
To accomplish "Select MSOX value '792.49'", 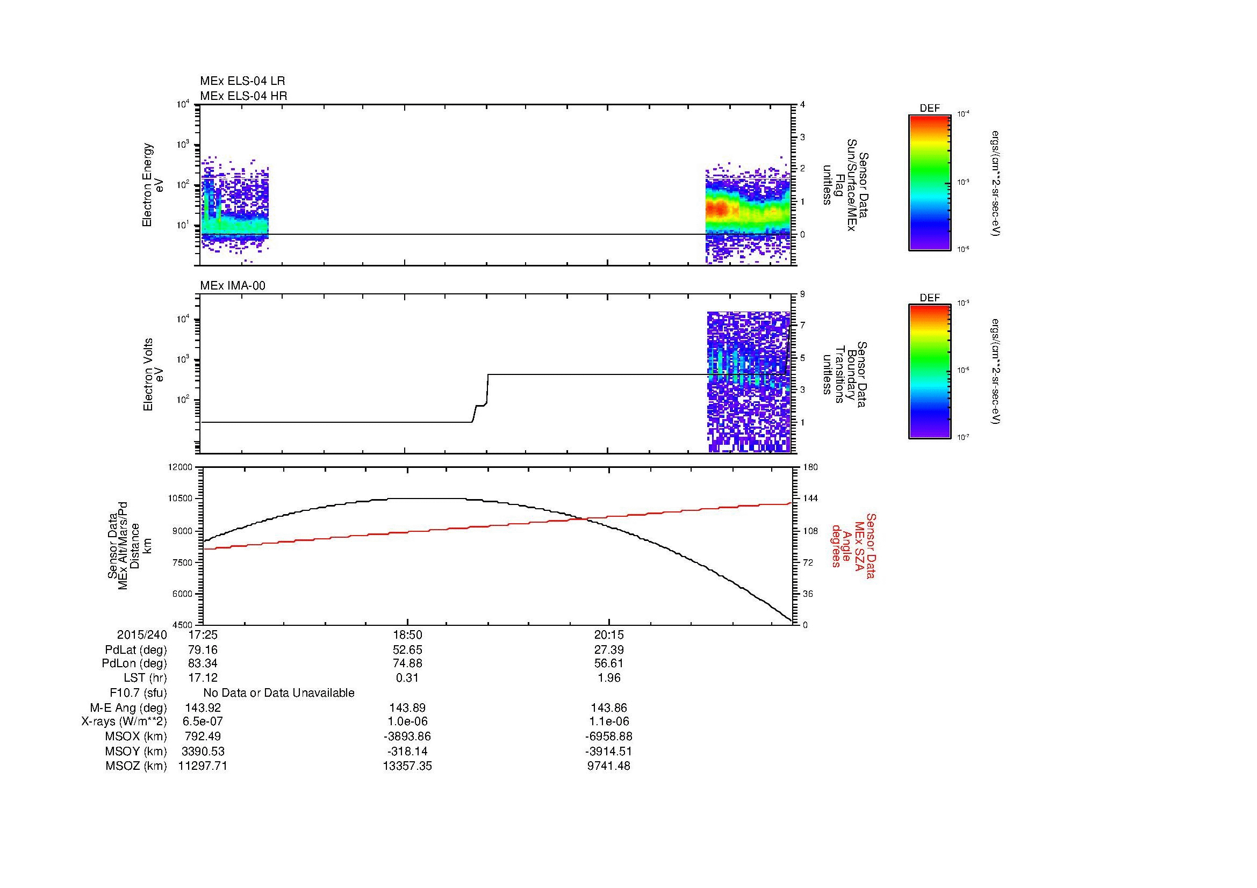I will coord(203,737).
